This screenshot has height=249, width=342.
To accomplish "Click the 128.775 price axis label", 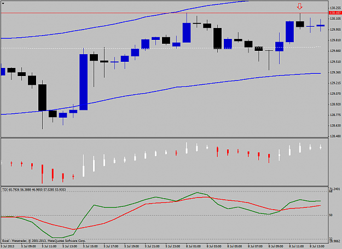I will 335,115.
